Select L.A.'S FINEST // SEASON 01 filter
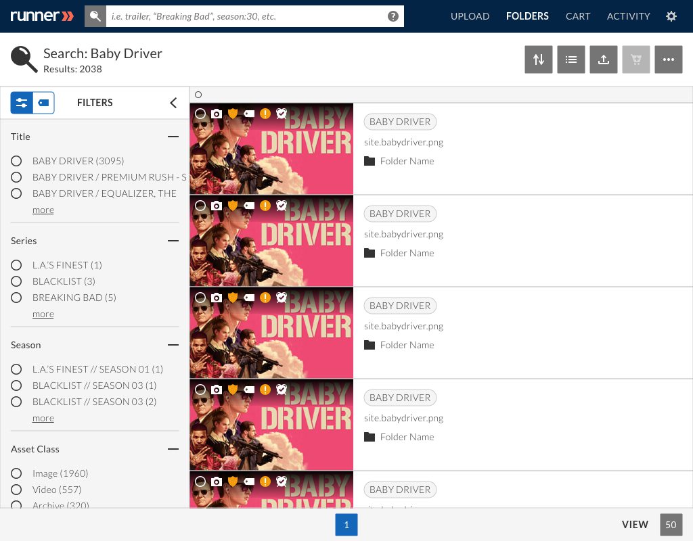Screen dimensions: 693x541 click(x=16, y=369)
